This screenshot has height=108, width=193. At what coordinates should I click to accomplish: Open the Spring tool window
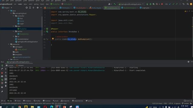(89, 101)
